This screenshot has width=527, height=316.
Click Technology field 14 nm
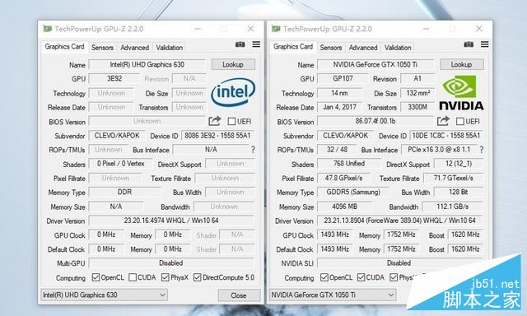click(339, 93)
